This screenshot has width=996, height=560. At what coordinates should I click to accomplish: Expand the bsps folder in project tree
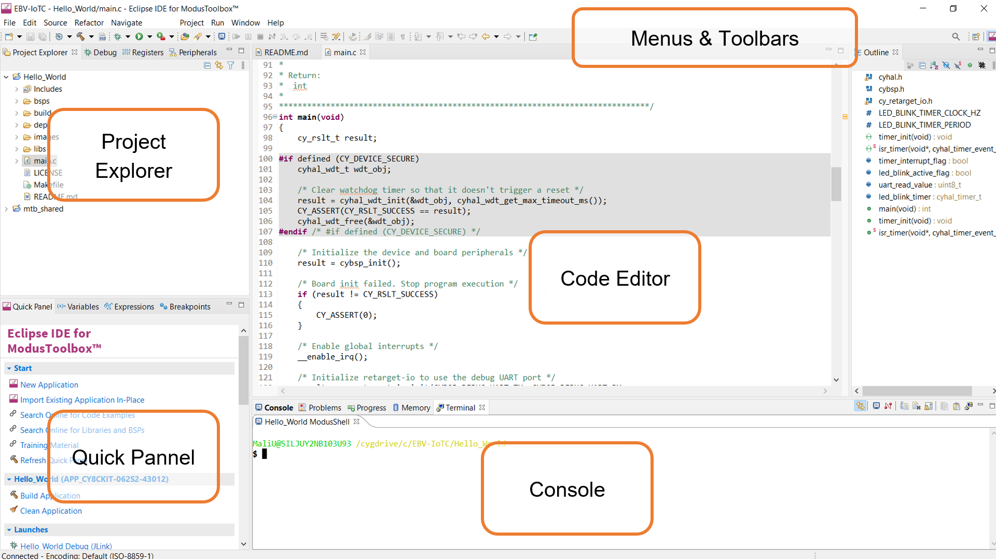[x=17, y=101]
